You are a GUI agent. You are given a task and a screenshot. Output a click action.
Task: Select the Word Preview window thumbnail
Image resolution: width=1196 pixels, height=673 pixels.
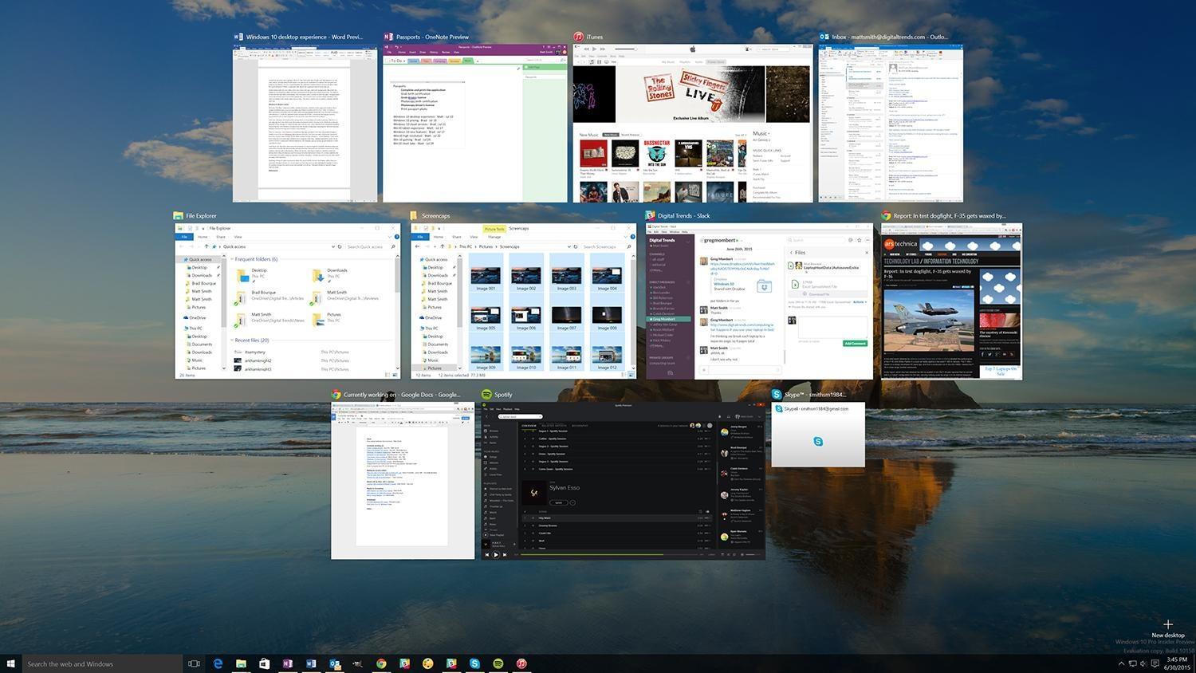305,124
